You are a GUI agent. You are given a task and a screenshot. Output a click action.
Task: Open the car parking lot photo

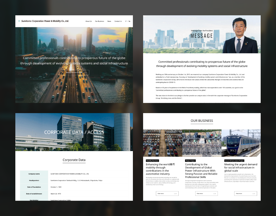(162, 143)
